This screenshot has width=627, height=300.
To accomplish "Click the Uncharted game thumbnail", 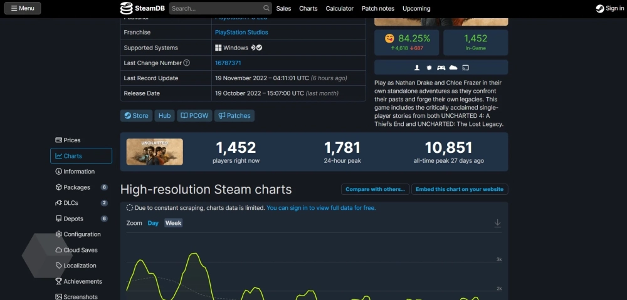I will 155,152.
